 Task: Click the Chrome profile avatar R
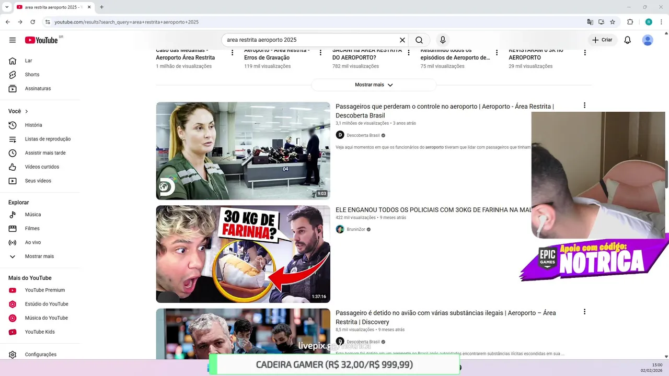click(x=649, y=22)
